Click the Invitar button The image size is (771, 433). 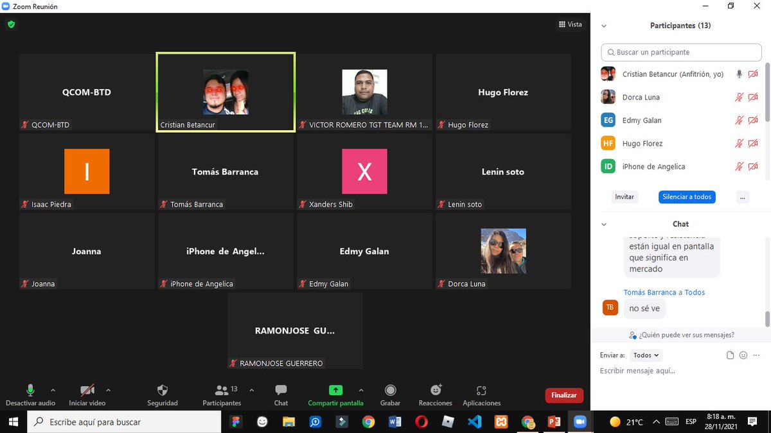(625, 197)
